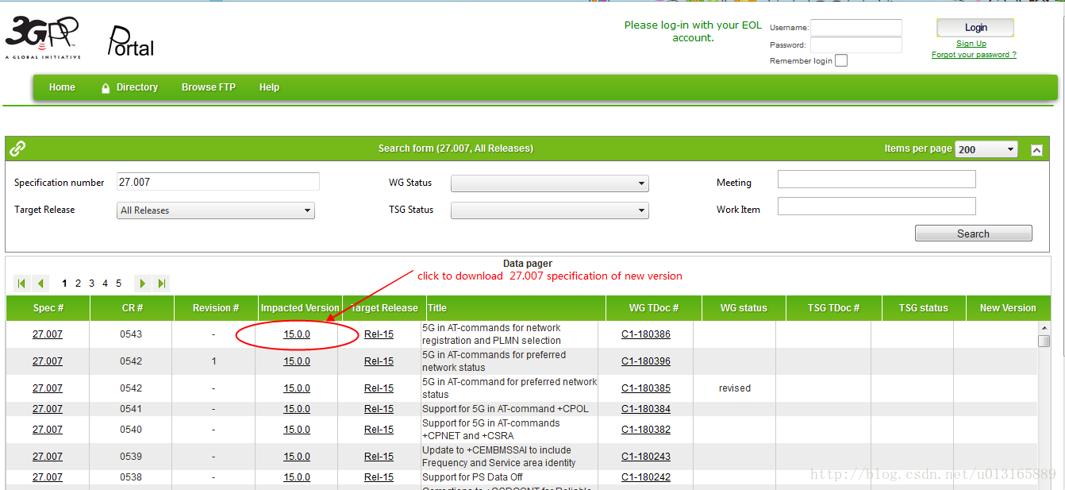Sort by WG status column header
Viewport: 1065px width, 490px height.
tap(744, 308)
